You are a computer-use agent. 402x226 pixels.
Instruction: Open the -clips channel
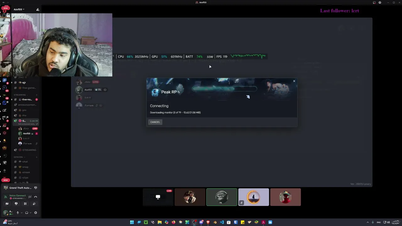click(25, 178)
